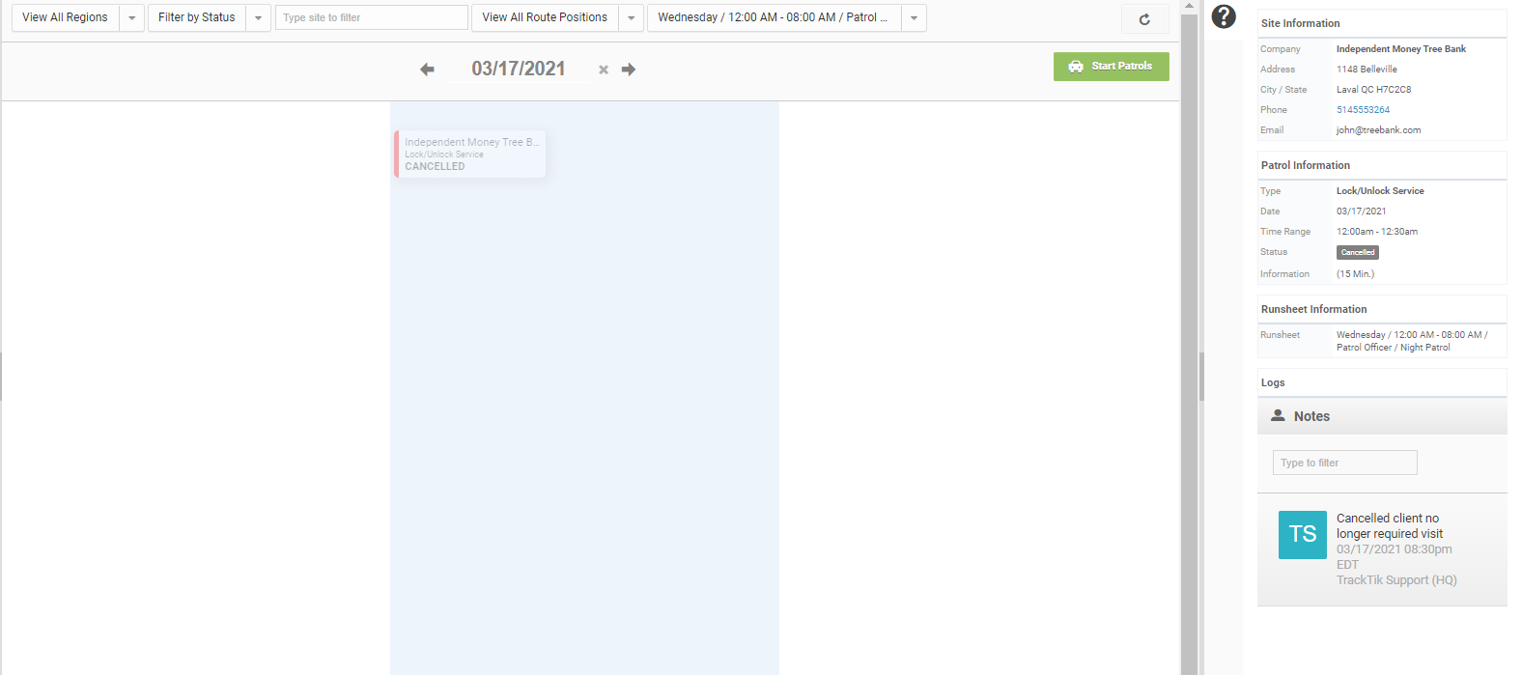Click the Site Information heading

1300,23
